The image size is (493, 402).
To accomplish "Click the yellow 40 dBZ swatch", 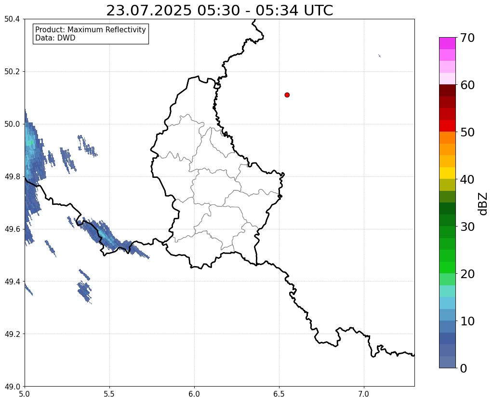I will point(447,173).
